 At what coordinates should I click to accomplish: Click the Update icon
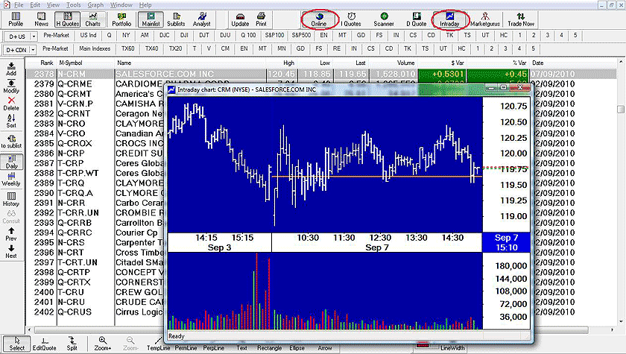240,19
